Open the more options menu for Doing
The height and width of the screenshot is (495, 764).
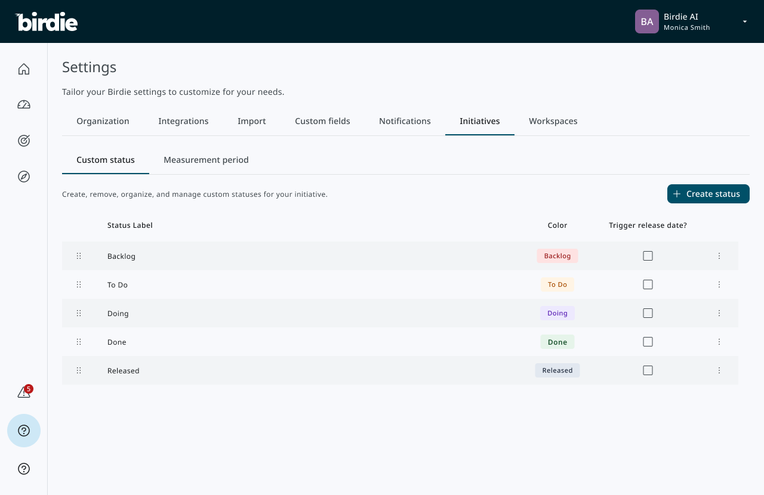[719, 313]
